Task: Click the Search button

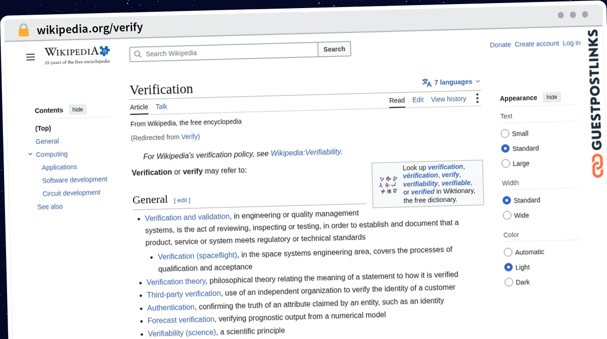Action: [x=334, y=49]
